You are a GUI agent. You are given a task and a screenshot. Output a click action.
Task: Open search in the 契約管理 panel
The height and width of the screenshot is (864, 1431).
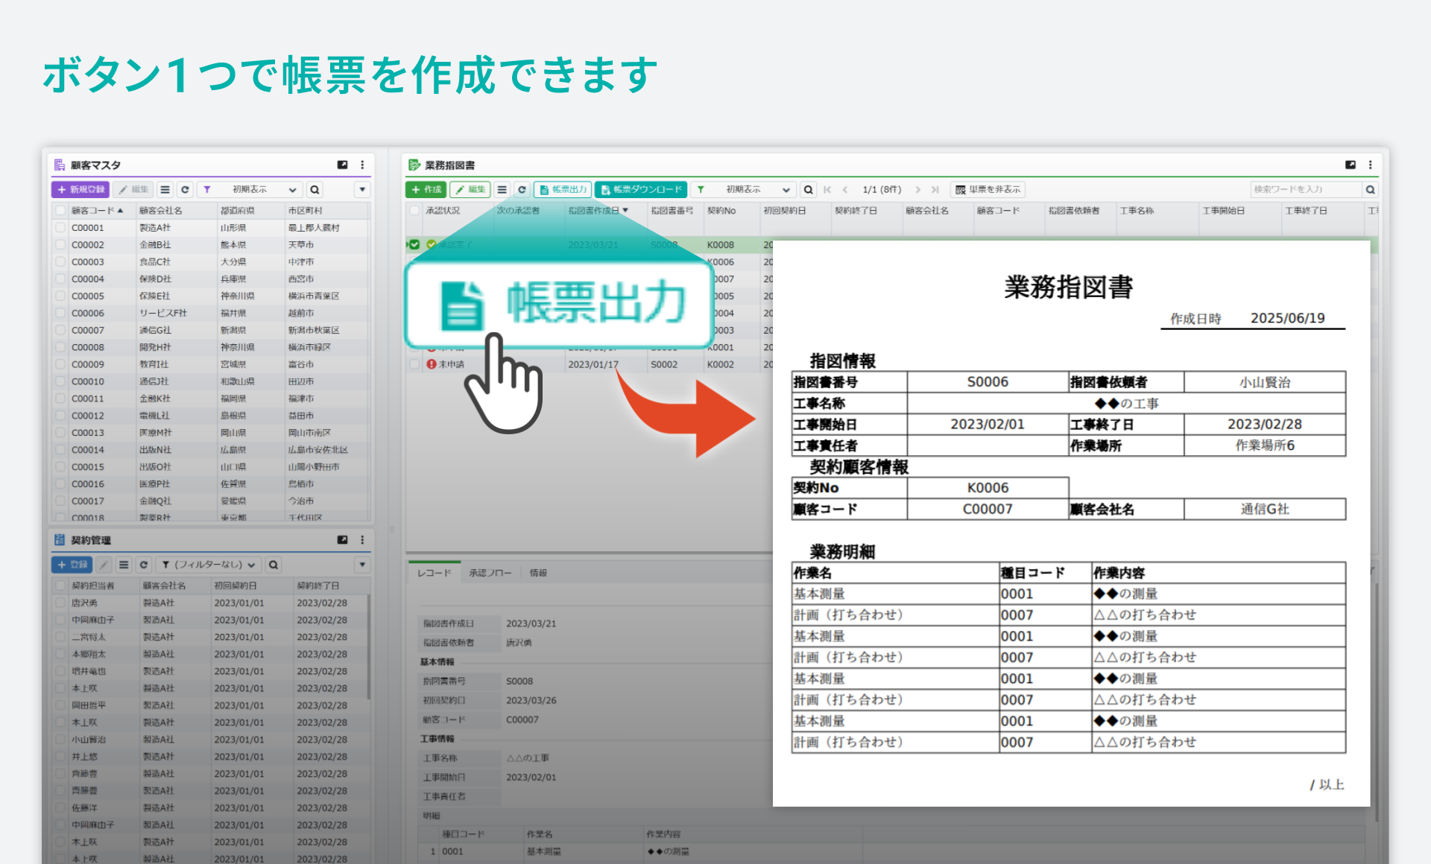pyautogui.click(x=274, y=565)
